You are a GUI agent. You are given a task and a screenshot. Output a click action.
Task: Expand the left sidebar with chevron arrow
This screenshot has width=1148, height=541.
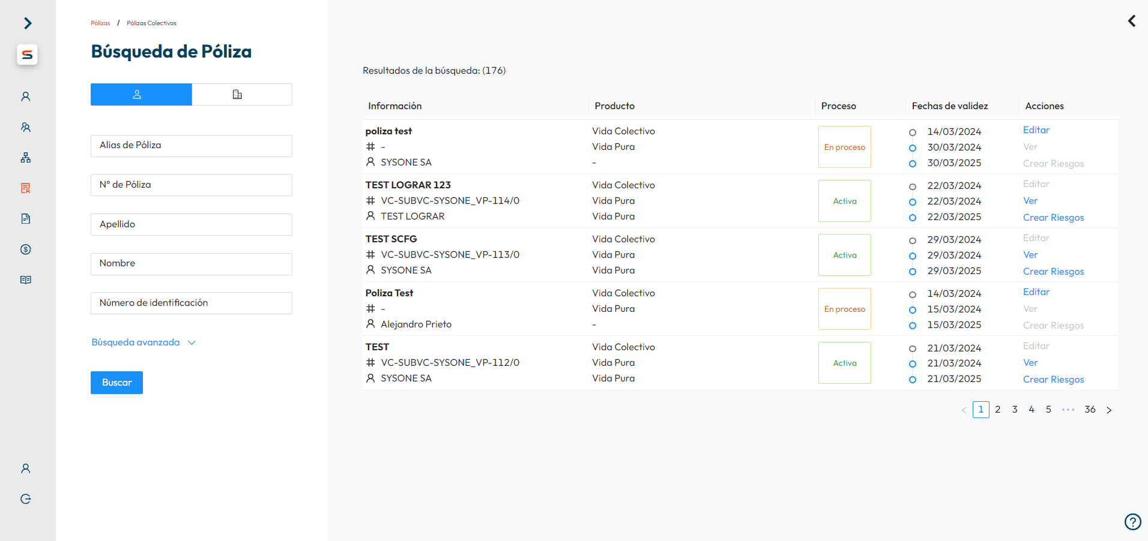coord(28,23)
